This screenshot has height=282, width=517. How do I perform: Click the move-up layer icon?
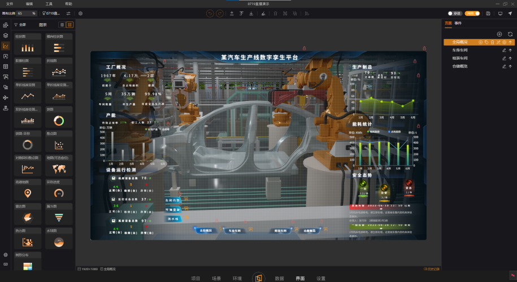point(232,14)
